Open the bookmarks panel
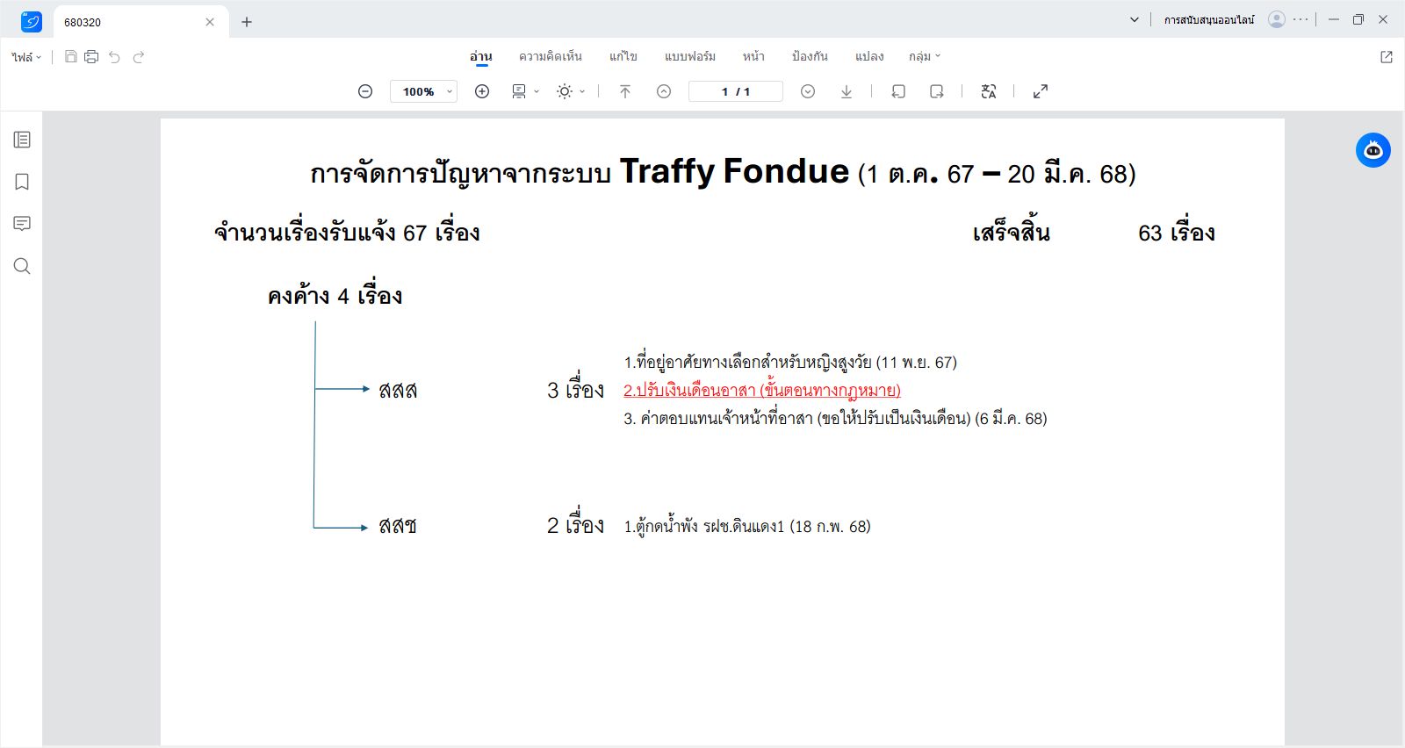Screen dimensions: 1405x748 coord(22,182)
